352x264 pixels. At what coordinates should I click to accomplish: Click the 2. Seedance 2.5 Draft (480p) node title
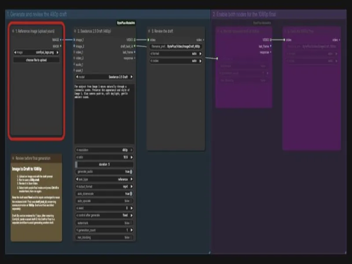coord(94,31)
